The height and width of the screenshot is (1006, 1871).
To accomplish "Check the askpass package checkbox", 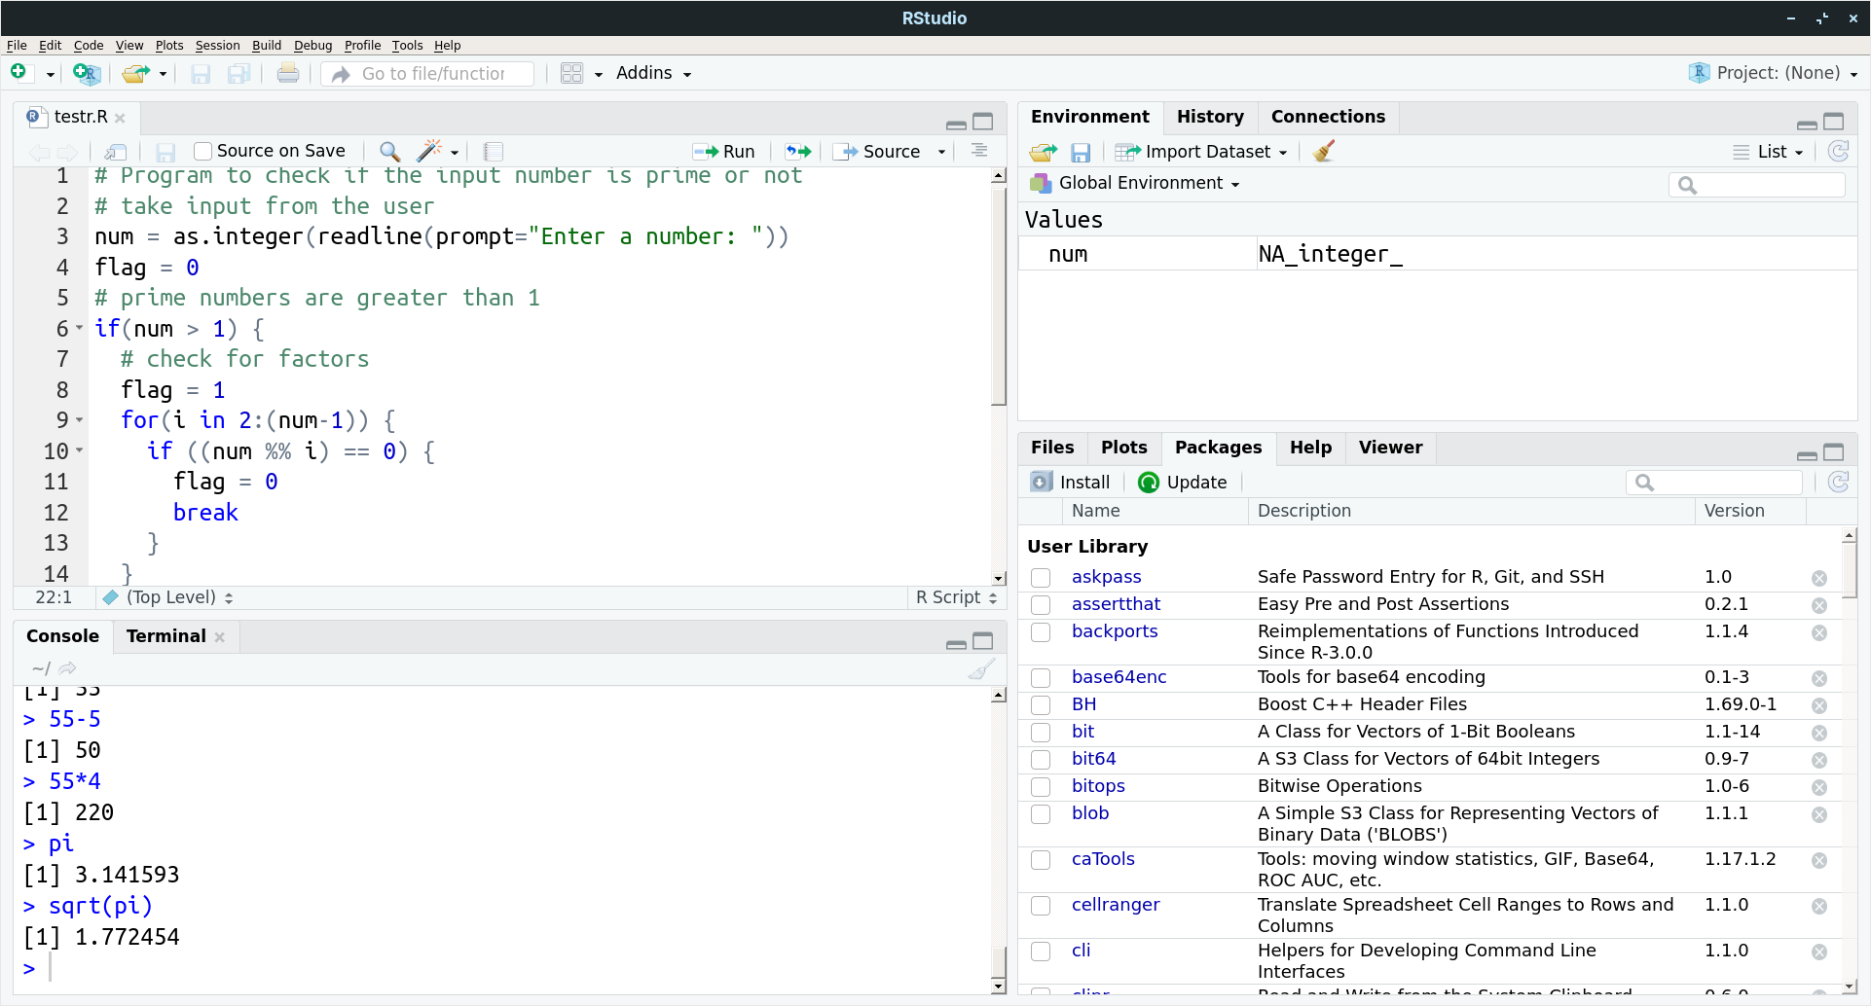I will click(1041, 578).
